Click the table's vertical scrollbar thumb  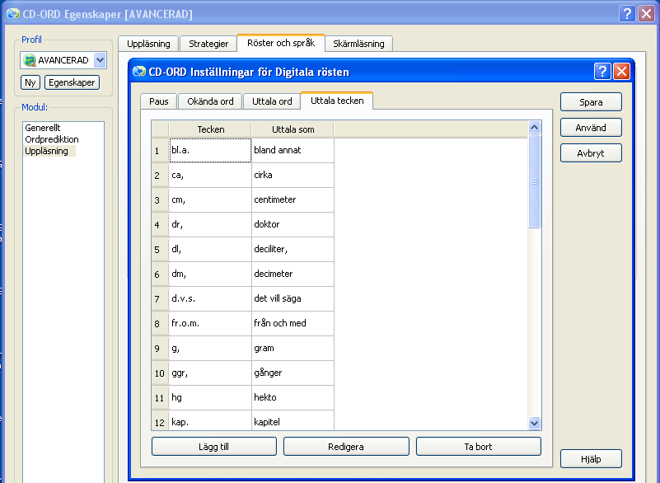(534, 181)
